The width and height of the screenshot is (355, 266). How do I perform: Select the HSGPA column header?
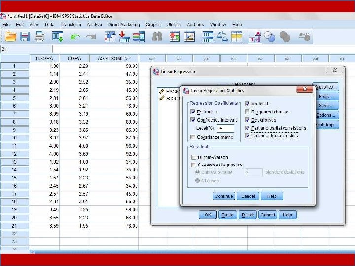tap(44, 58)
